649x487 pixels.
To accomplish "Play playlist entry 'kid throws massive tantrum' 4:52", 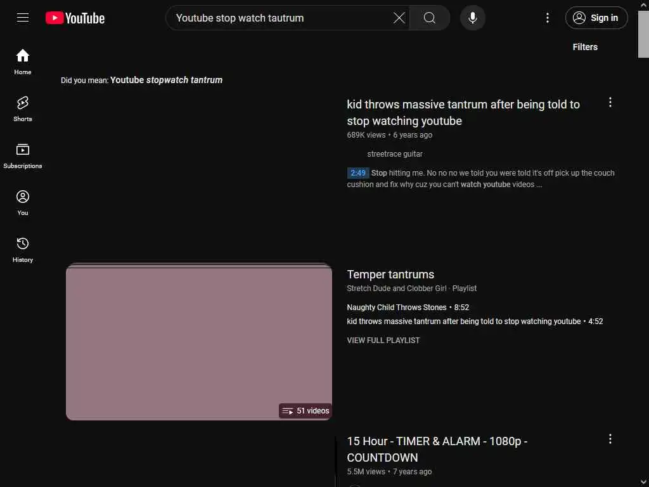I will [475, 321].
